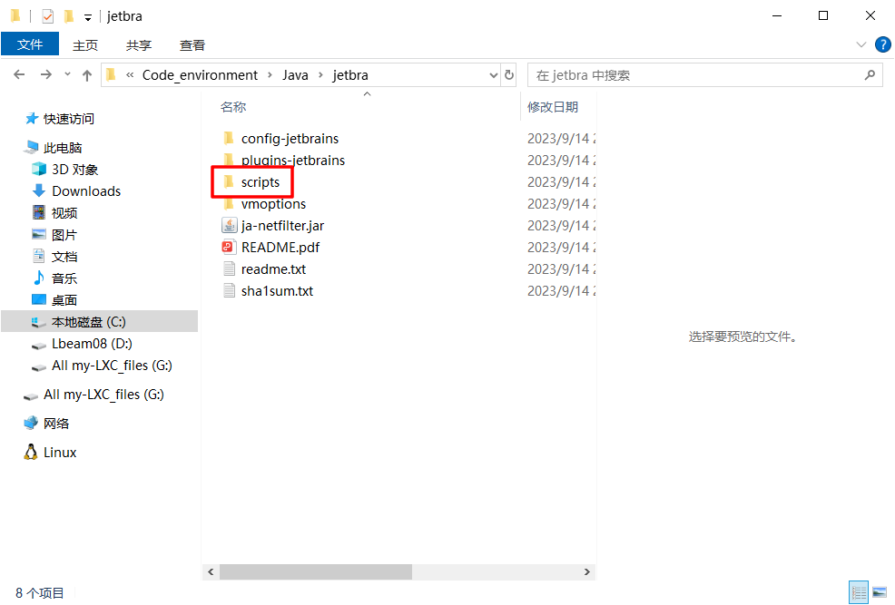
Task: Click the help question mark icon
Action: (x=881, y=44)
